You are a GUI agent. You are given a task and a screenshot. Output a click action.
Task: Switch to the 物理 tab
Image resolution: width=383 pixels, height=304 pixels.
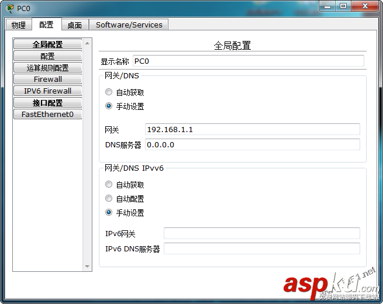click(19, 25)
